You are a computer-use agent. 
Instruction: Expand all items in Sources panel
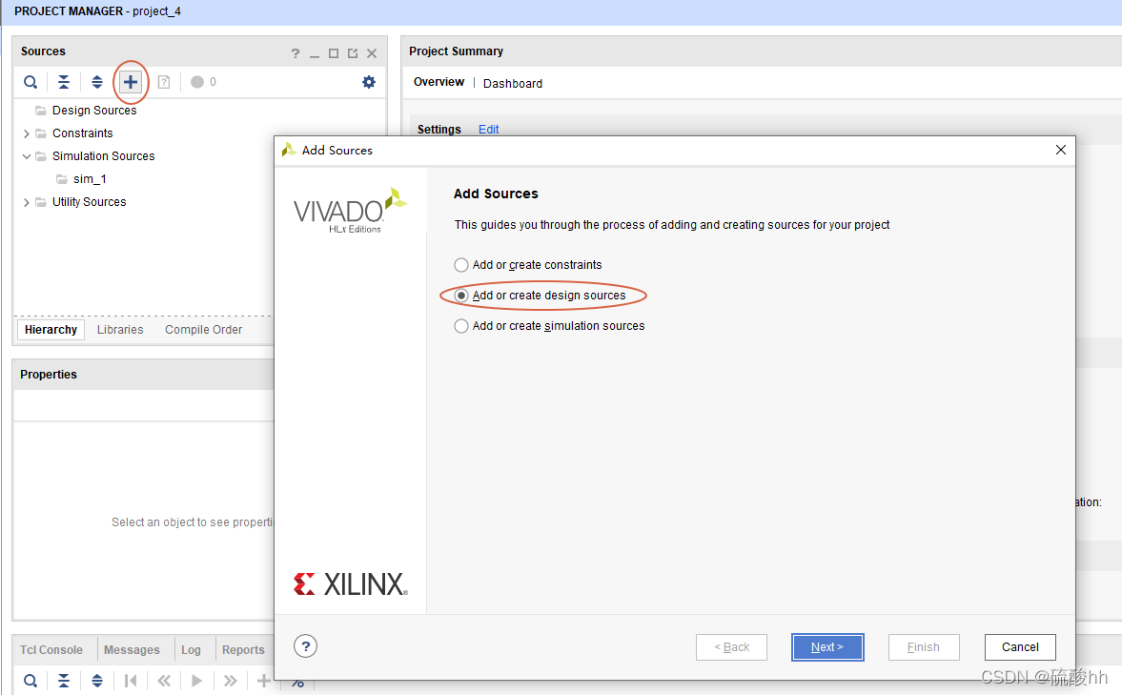(97, 82)
